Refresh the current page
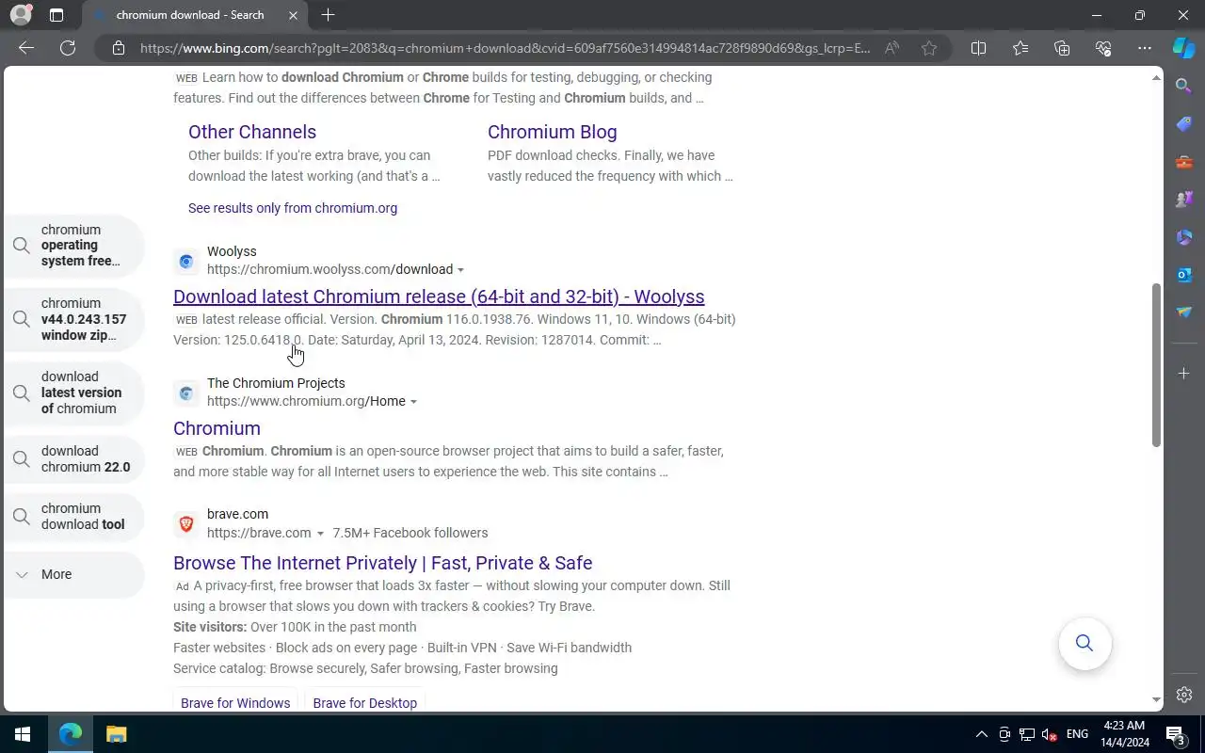Image resolution: width=1205 pixels, height=753 pixels. click(x=68, y=48)
